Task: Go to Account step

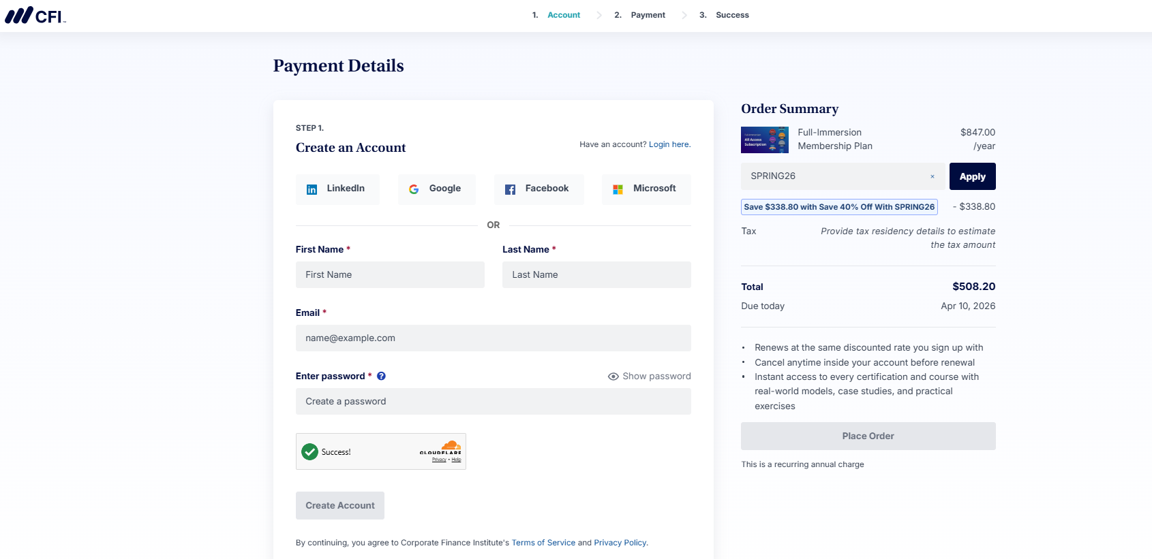Action: pyautogui.click(x=564, y=15)
